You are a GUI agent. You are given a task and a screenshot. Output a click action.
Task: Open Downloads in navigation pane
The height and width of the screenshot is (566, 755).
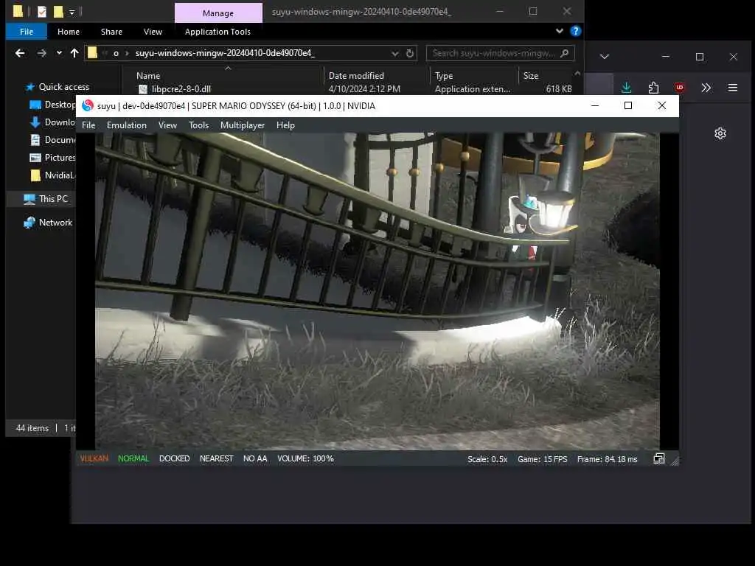pos(53,122)
